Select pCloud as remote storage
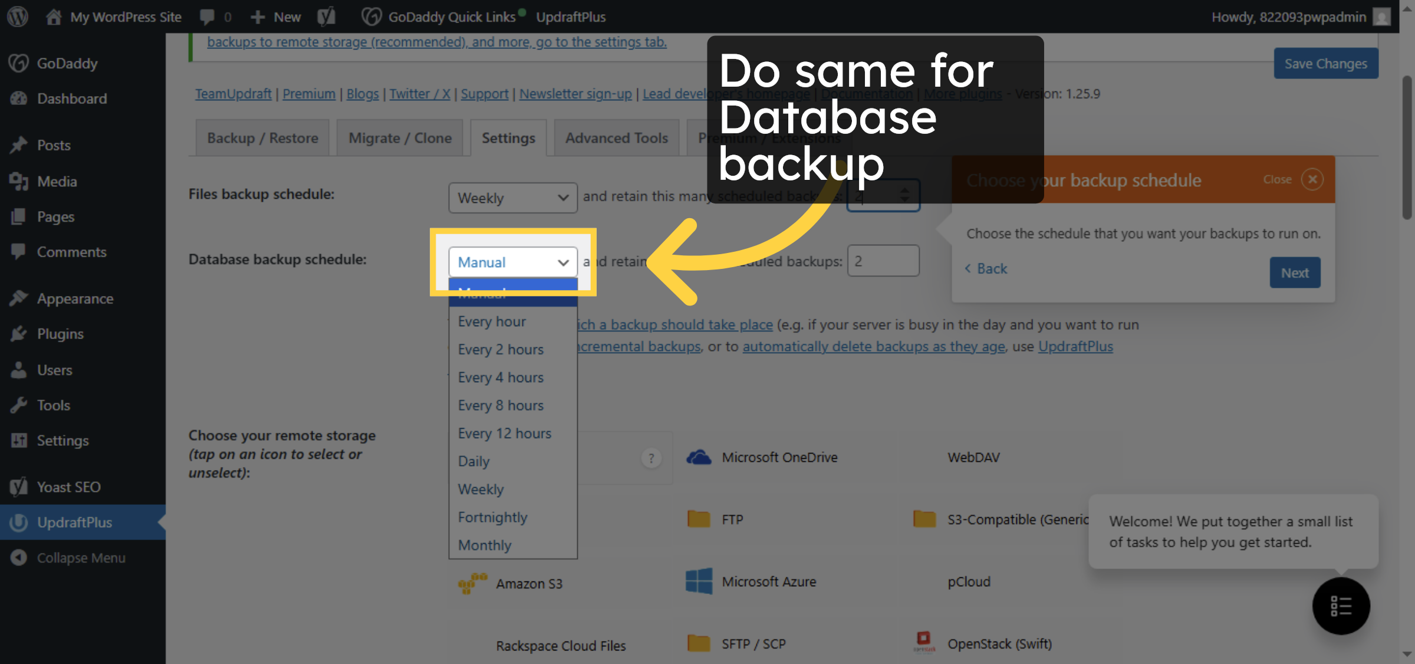 point(969,581)
